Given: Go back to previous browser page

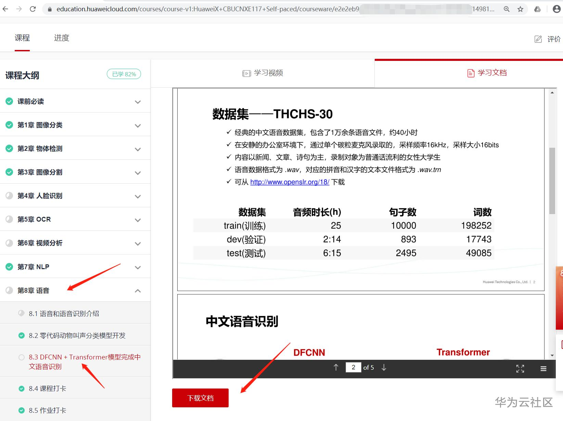Looking at the screenshot, I should (5, 9).
